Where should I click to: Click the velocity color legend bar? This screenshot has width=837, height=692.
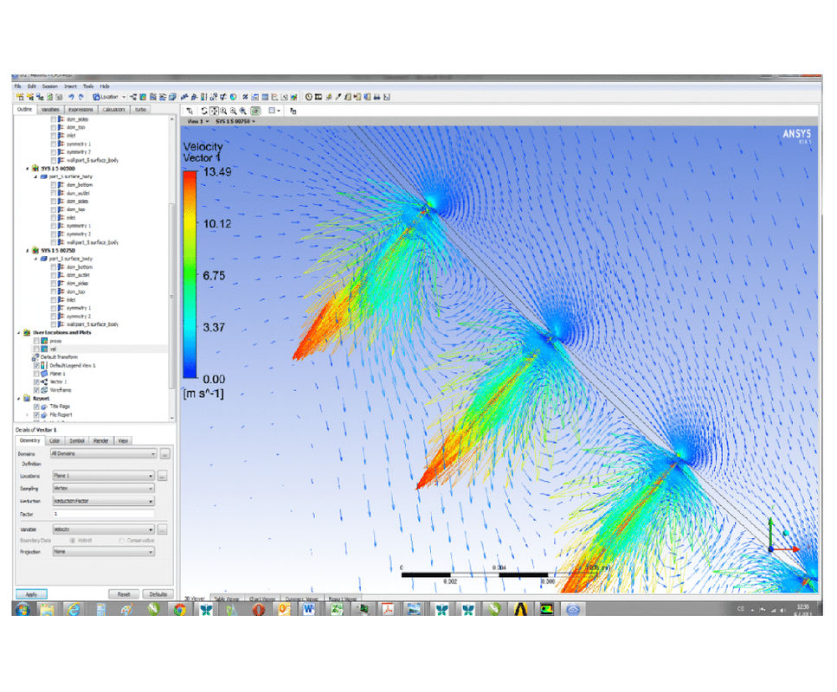click(x=189, y=274)
